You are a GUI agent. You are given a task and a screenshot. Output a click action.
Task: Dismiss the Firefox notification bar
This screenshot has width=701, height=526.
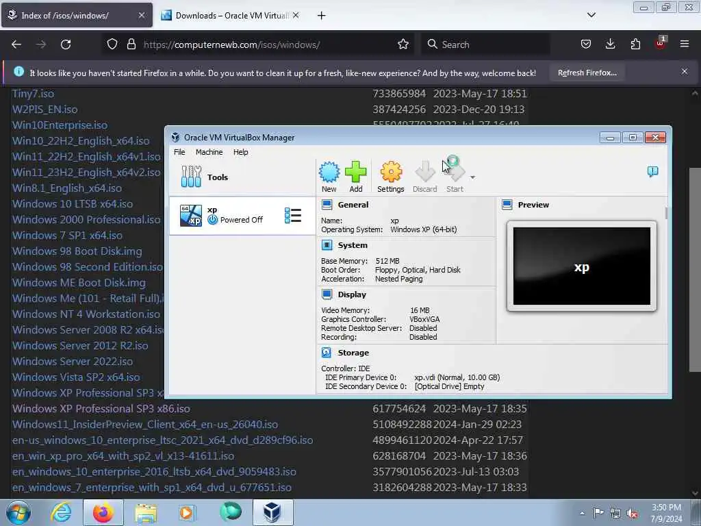point(685,71)
